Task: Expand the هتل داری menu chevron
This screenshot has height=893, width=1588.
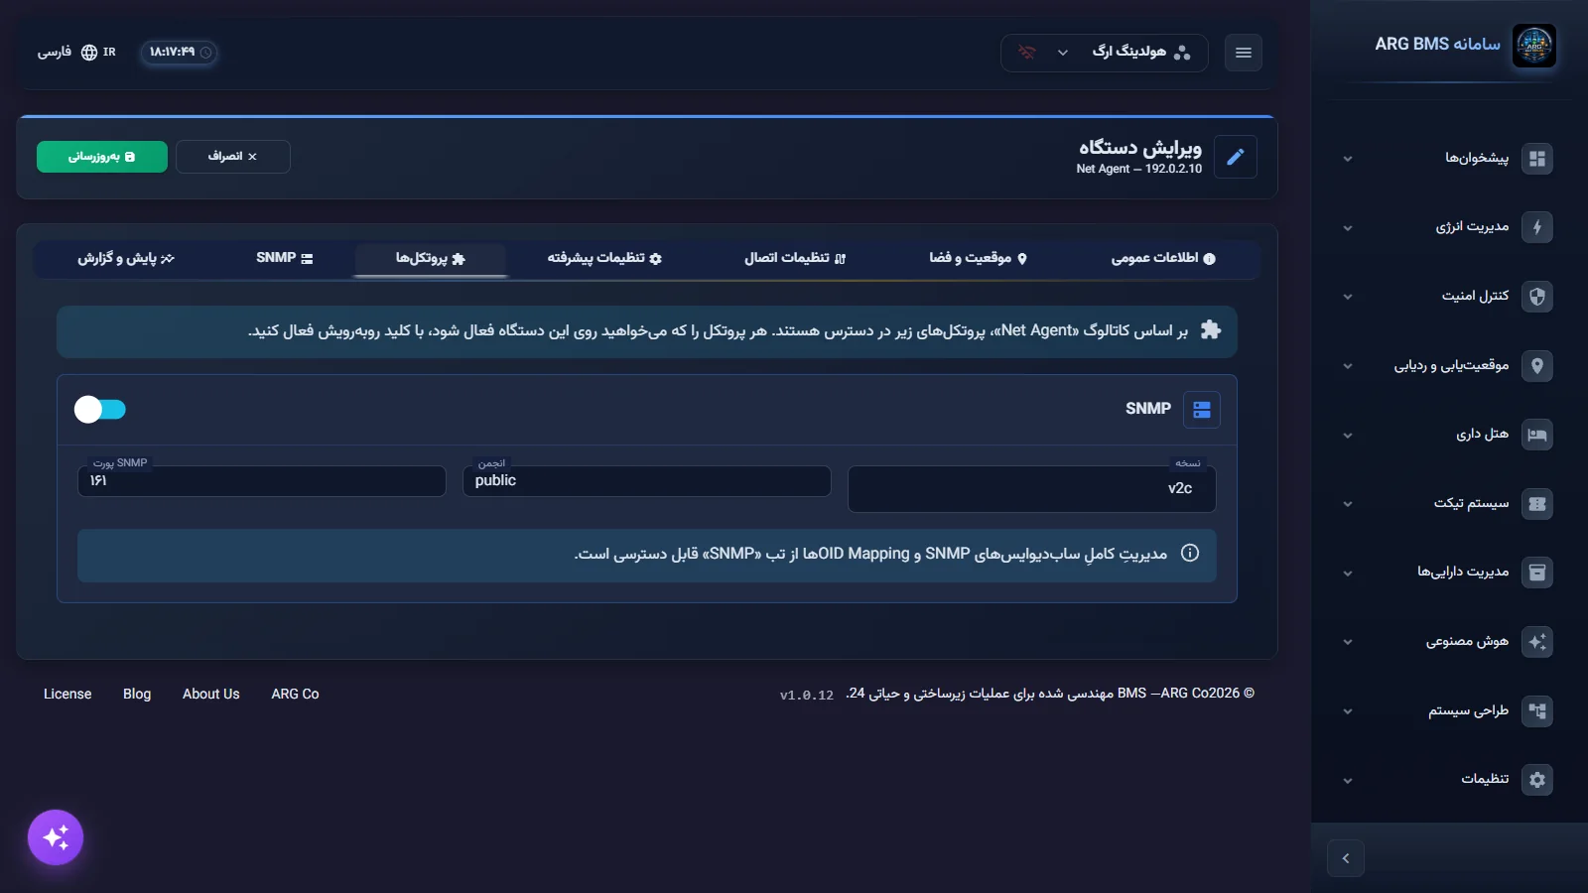Action: [x=1348, y=436]
